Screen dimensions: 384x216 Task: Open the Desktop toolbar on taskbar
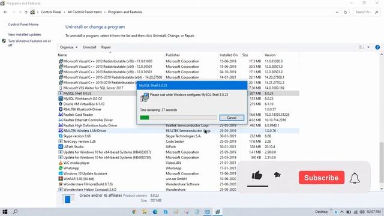[321, 212]
